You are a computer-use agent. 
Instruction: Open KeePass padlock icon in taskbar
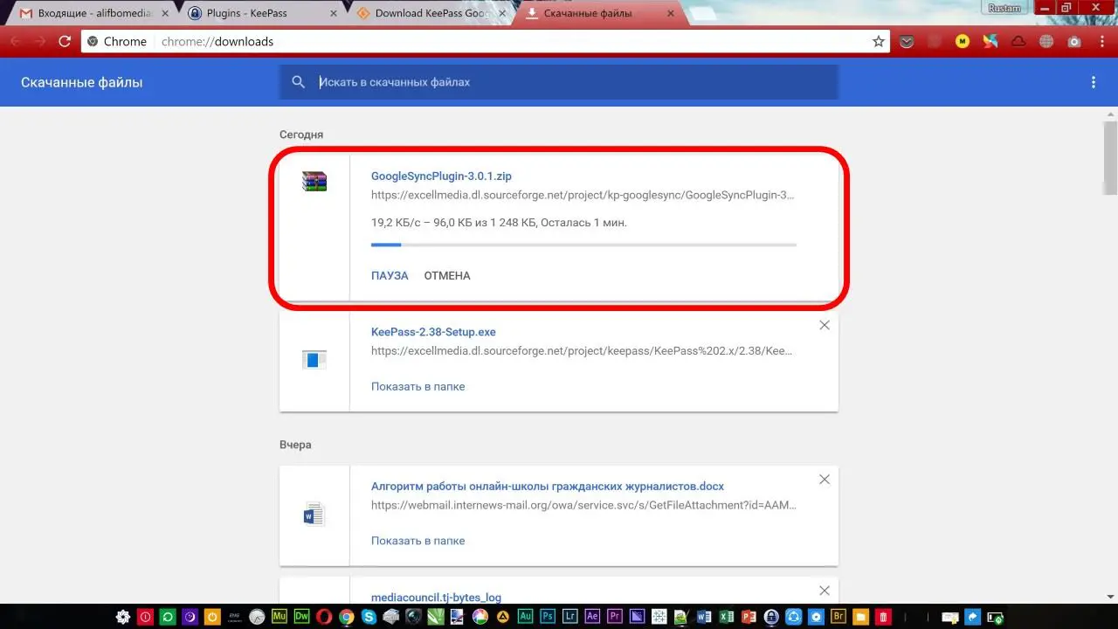point(771,617)
